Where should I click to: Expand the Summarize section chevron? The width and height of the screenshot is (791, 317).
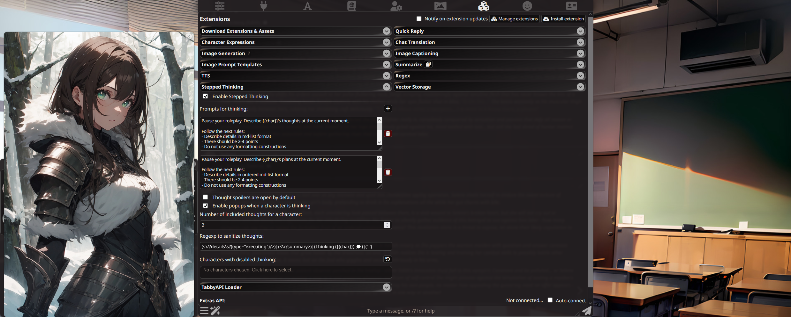click(580, 64)
